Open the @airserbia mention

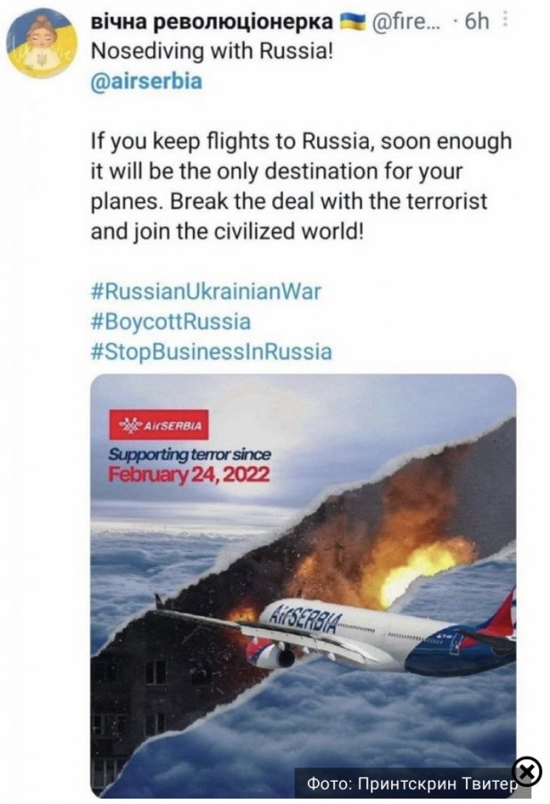146,81
